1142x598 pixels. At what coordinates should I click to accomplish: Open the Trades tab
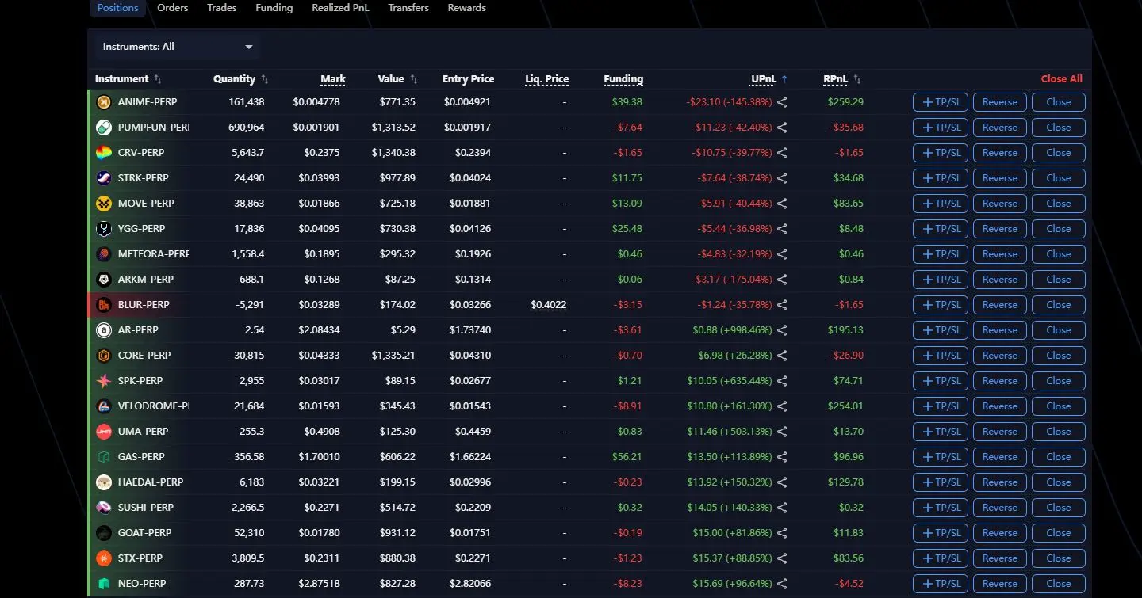click(222, 8)
